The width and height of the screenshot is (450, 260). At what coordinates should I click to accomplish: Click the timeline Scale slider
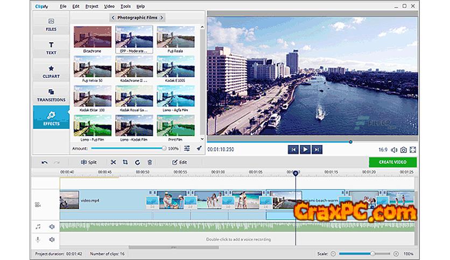point(366,253)
